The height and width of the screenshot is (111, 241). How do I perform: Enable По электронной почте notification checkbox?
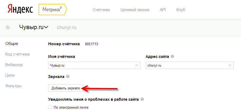tap(50, 107)
